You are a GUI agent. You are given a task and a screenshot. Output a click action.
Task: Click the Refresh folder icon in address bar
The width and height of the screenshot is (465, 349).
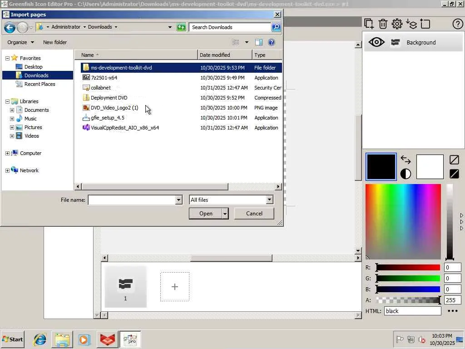[x=181, y=27]
